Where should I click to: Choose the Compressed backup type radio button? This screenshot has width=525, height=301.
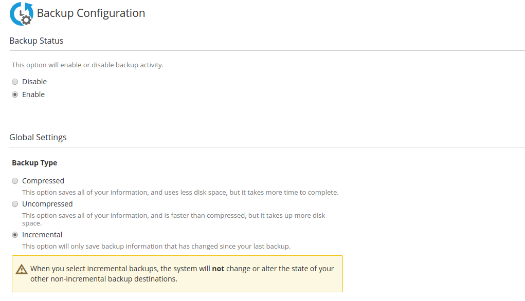[x=15, y=181]
